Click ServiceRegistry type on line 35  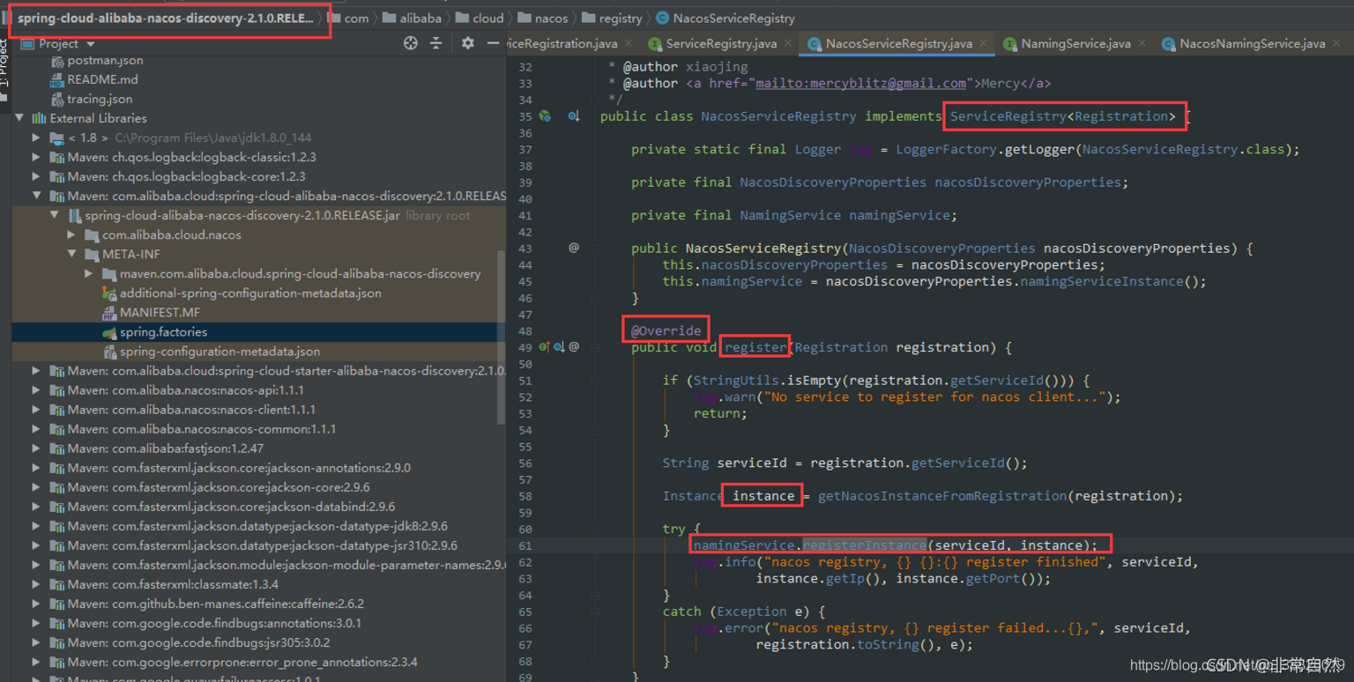pyautogui.click(x=1008, y=116)
